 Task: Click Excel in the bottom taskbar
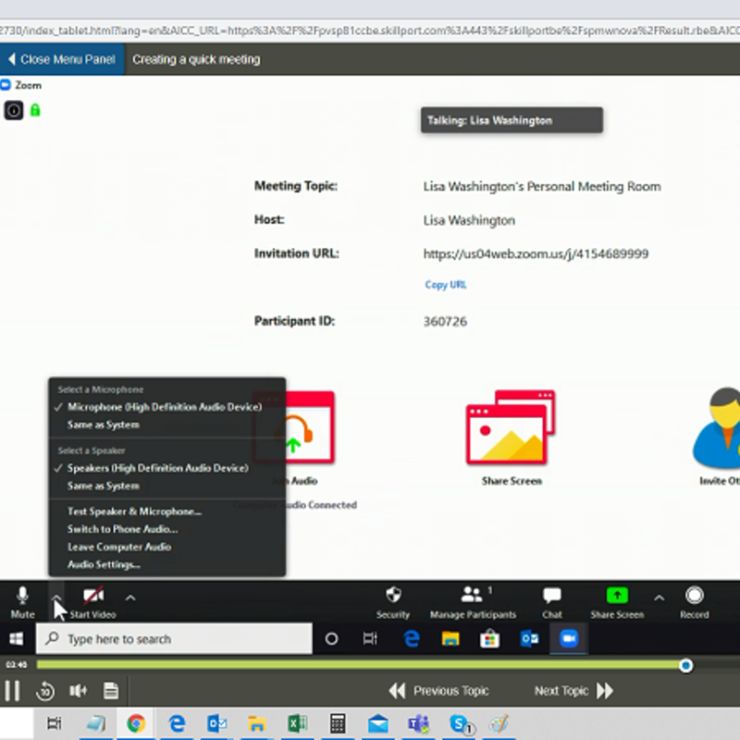tap(297, 723)
